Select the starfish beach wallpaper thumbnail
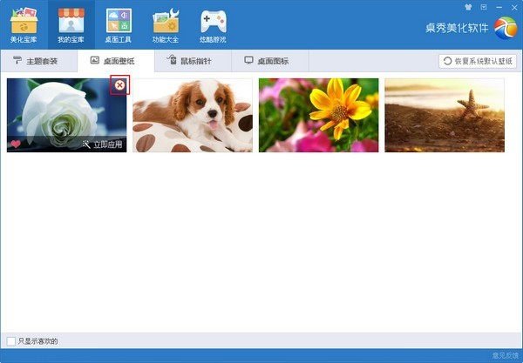This screenshot has height=363, width=523. coord(445,115)
